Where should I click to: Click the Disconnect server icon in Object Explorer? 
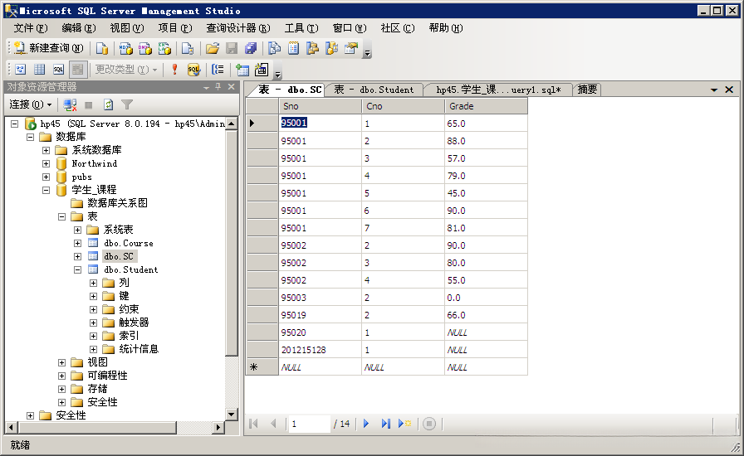tap(70, 104)
